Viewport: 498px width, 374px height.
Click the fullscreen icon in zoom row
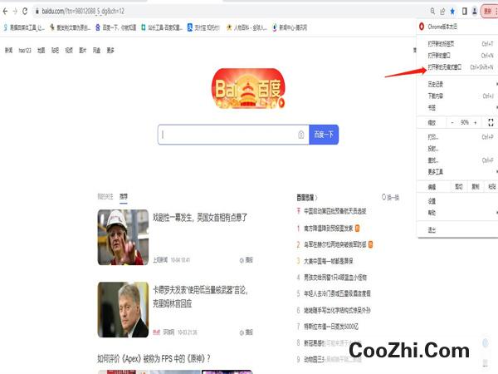(491, 122)
